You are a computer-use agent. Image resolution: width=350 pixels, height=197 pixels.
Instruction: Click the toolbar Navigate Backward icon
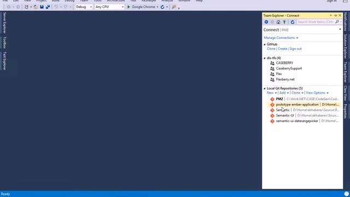pyautogui.click(x=9, y=7)
